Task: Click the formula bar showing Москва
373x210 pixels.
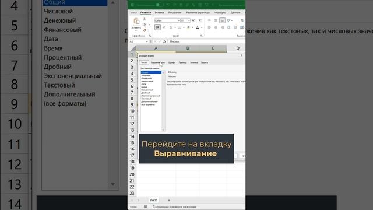Action: (206, 41)
